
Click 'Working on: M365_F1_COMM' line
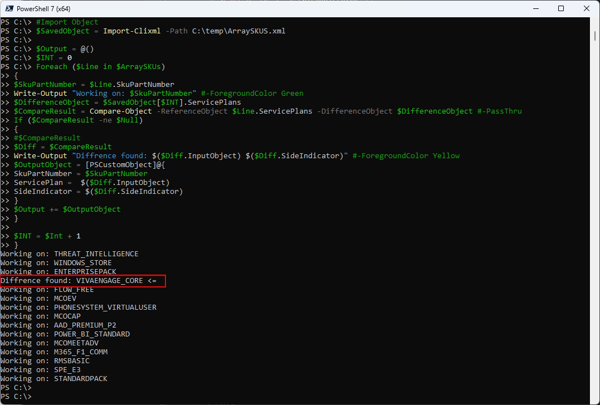54,352
